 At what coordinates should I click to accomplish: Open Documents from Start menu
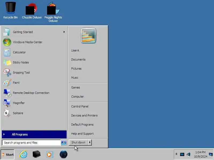click(78, 59)
